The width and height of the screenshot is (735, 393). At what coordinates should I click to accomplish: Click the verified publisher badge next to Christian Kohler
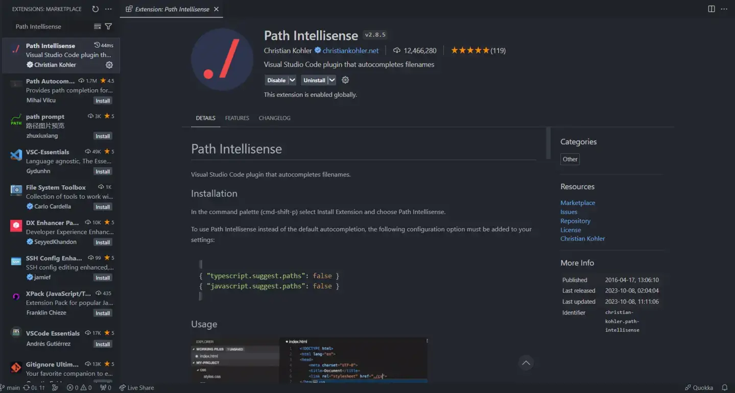318,50
